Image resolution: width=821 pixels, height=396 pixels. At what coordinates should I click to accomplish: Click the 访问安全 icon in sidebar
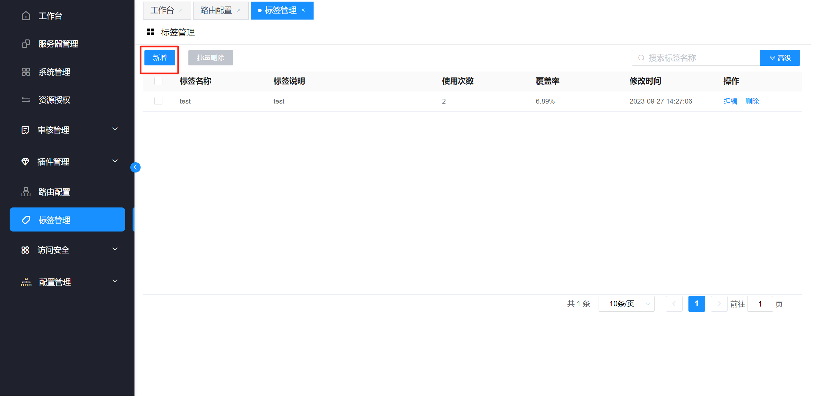click(25, 250)
